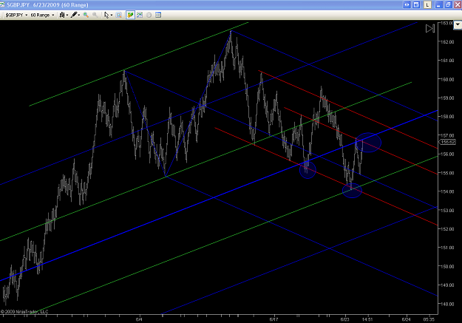Screen dimensions: 462x323
Task: Click the 148.00 price axis label
Action: click(x=447, y=304)
